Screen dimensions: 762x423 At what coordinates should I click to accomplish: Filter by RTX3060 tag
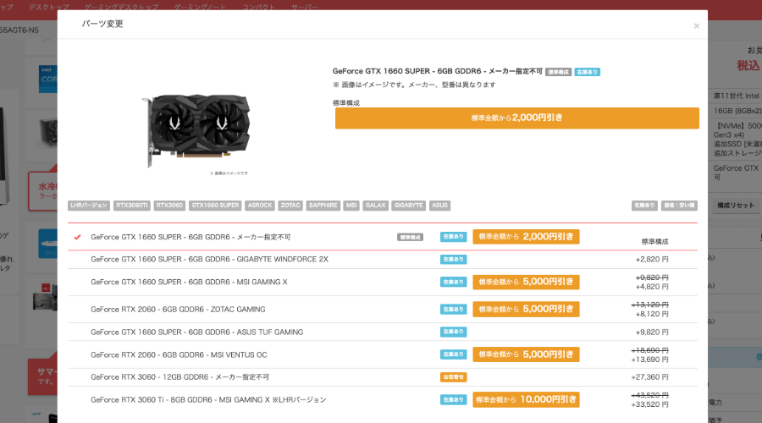click(x=169, y=206)
